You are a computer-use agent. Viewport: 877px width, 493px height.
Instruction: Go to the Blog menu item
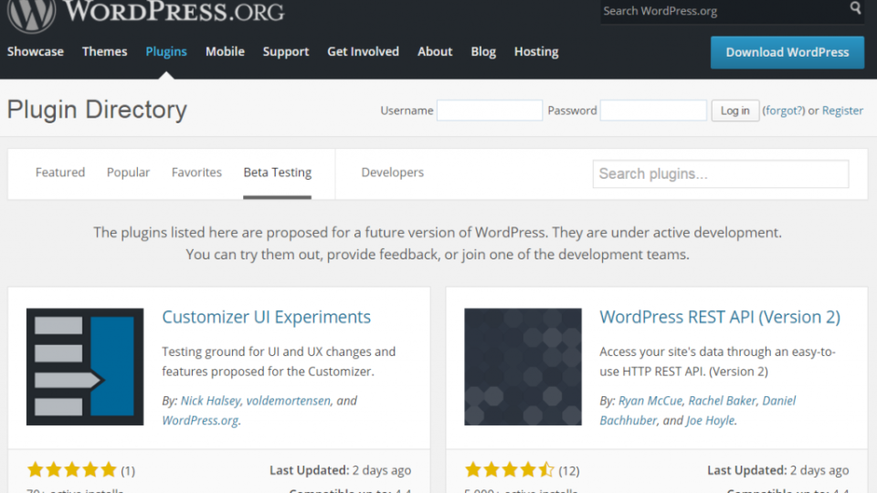[x=483, y=51]
